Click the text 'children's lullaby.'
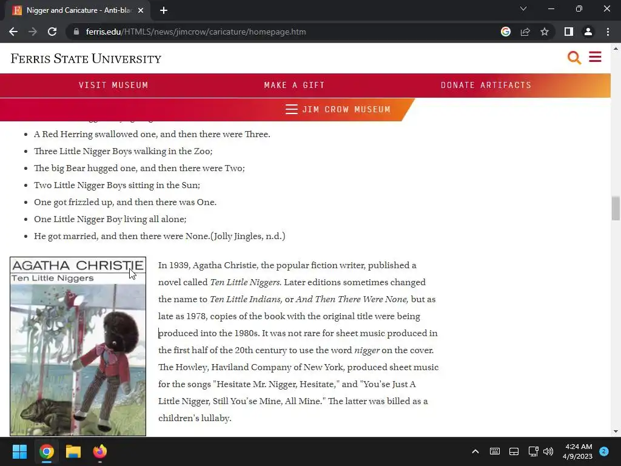Screen dimensions: 621x466 (x=195, y=418)
